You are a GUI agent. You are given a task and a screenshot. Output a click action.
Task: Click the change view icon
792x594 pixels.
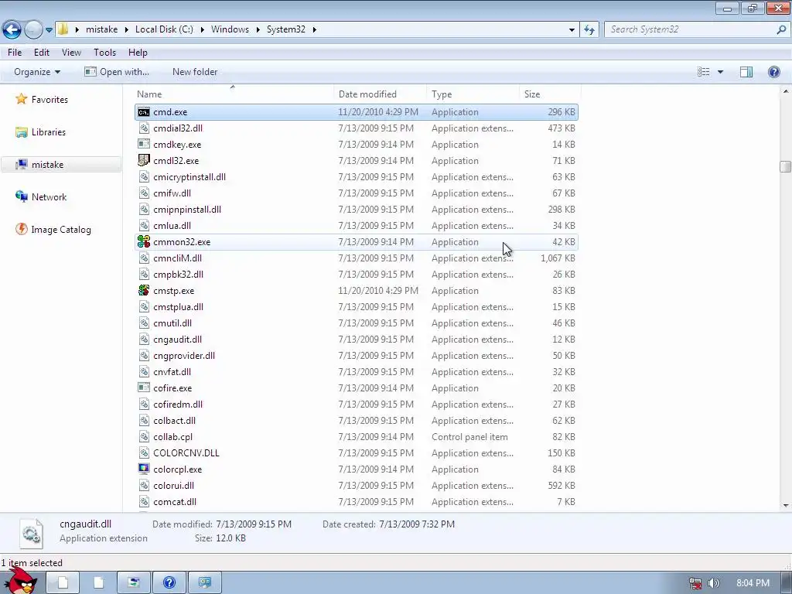point(704,72)
